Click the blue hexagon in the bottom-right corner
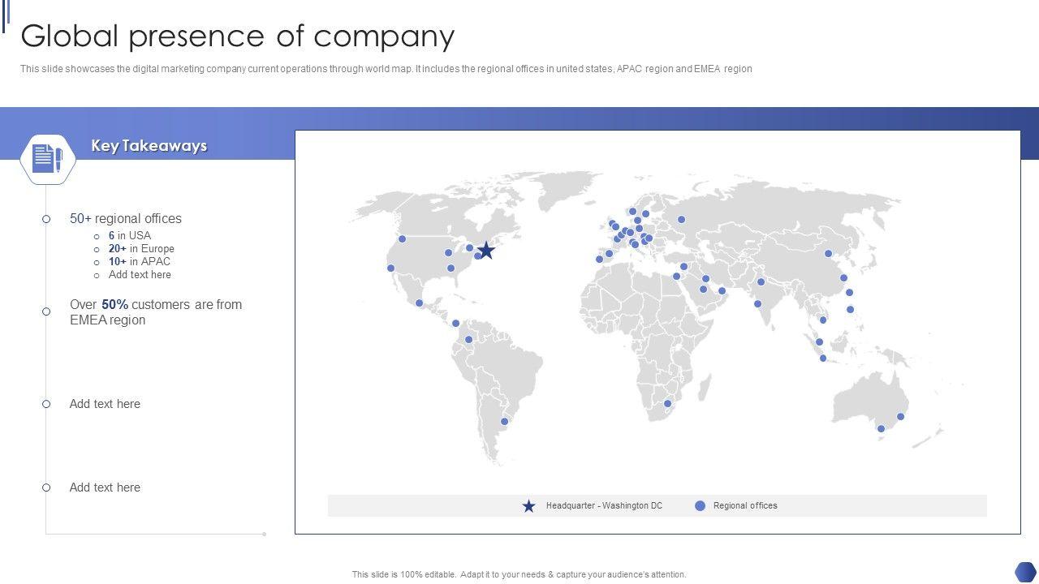The height and width of the screenshot is (584, 1039). (x=1025, y=571)
